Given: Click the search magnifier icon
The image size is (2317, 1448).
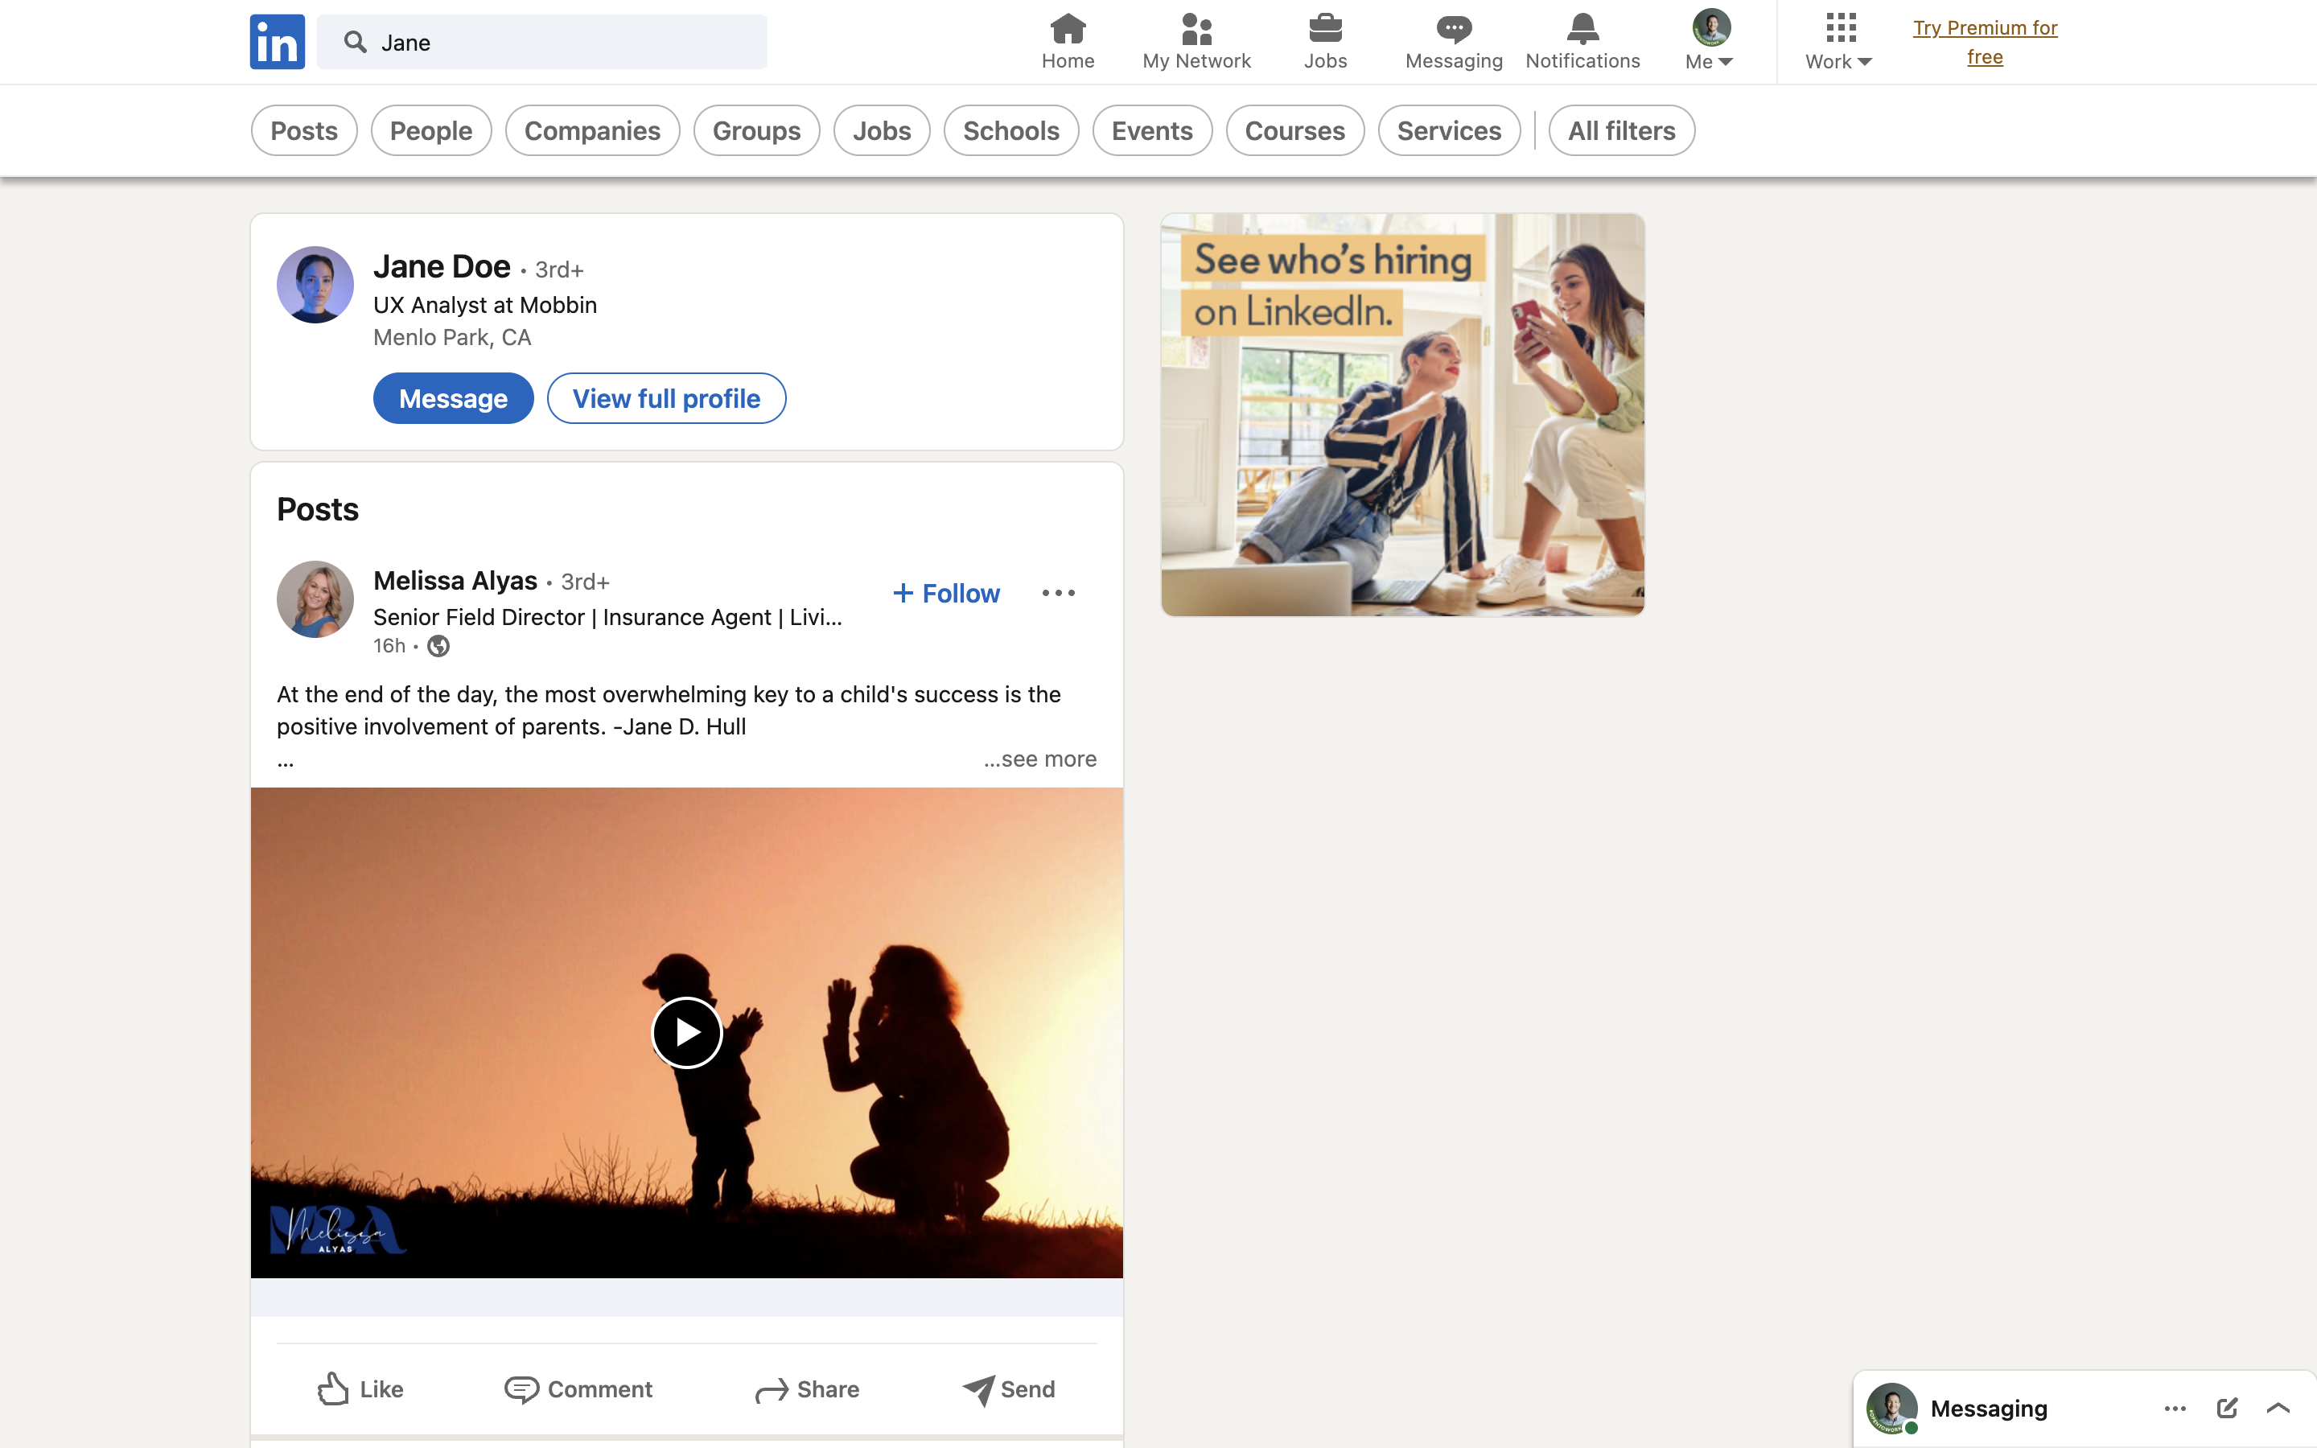Looking at the screenshot, I should click(x=356, y=42).
